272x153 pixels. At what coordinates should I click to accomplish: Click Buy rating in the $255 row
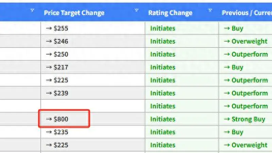237,29
